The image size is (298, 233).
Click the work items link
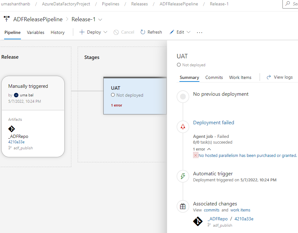point(240,210)
